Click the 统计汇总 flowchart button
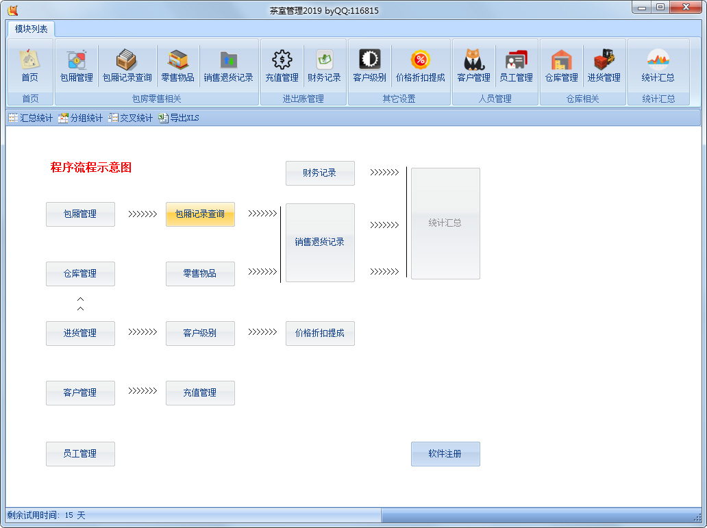707x528 pixels. (445, 223)
